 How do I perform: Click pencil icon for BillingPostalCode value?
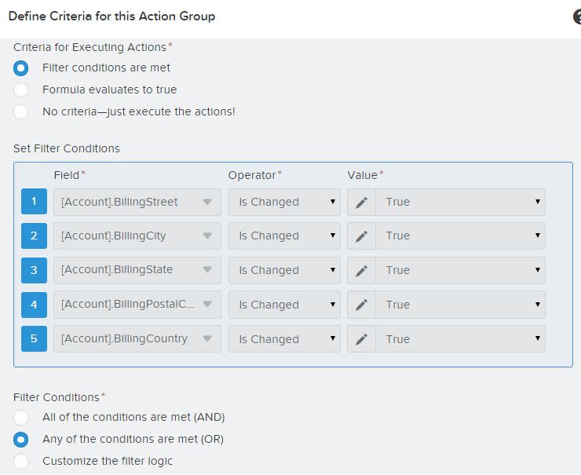coord(361,305)
